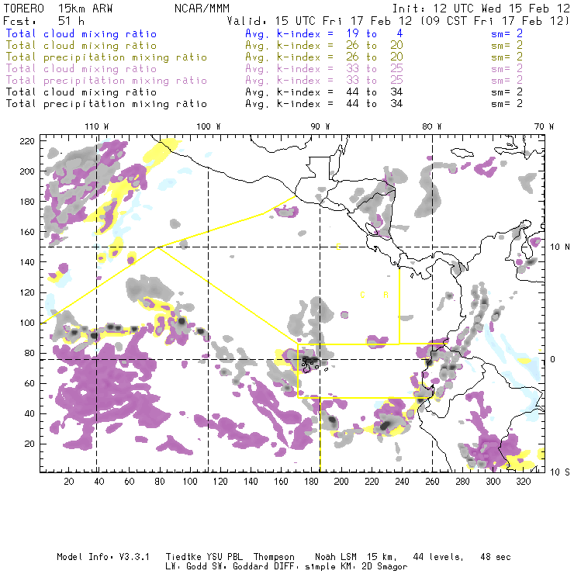The image size is (574, 574).
Task: Click the "300" x-axis tick label
Action: pos(493,482)
